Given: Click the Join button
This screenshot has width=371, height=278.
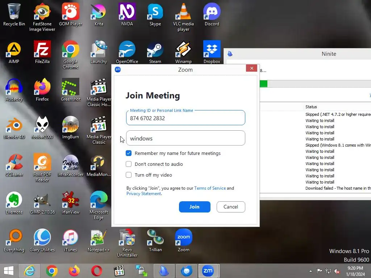Looking at the screenshot, I should [195, 207].
